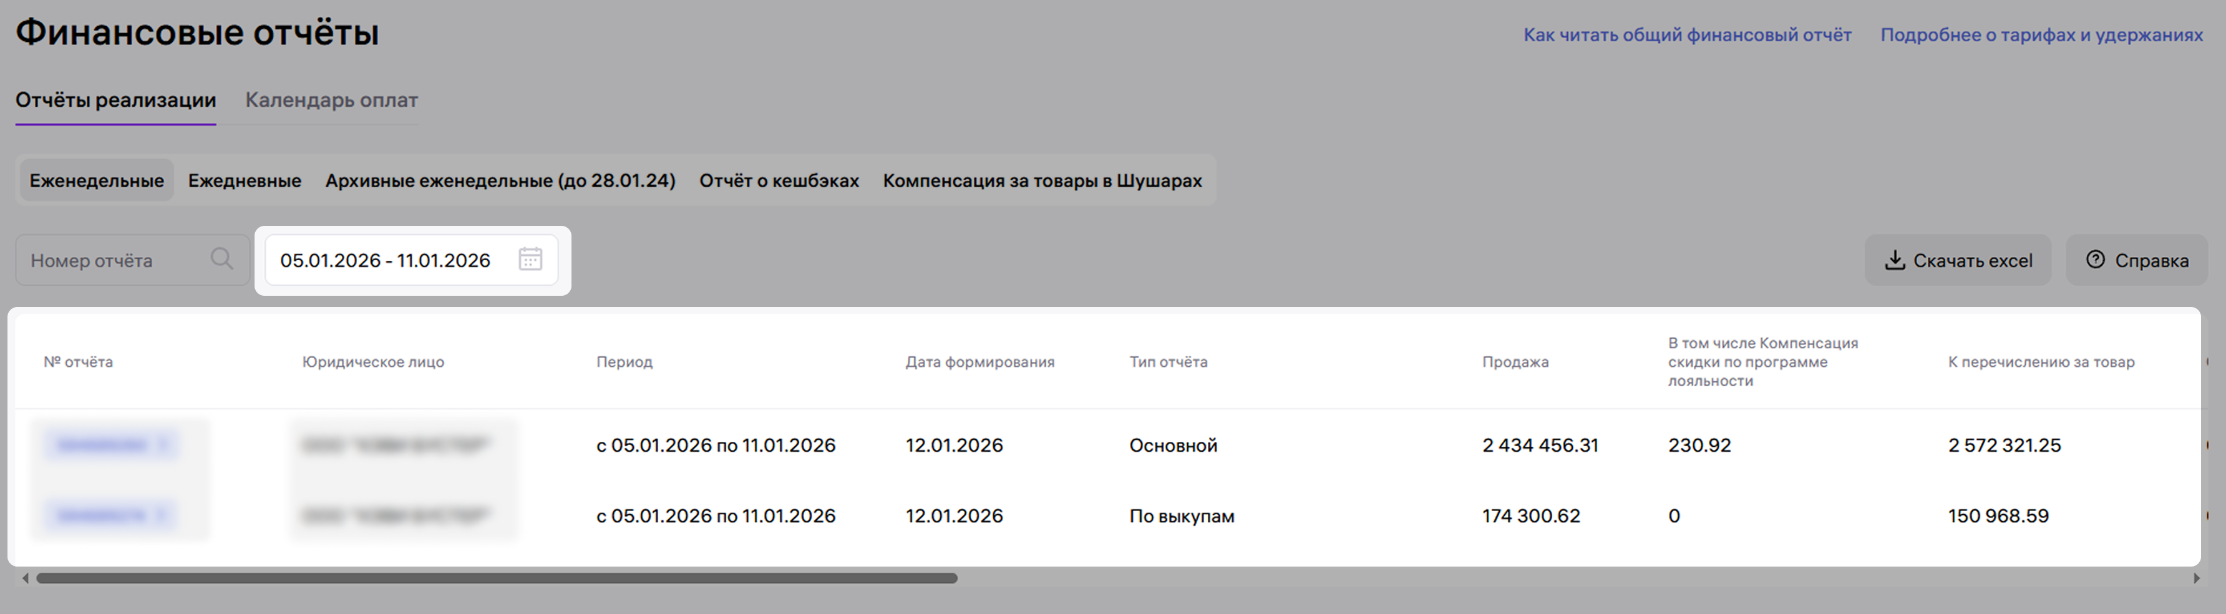Click the download icon on Скачать excel
The image size is (2226, 614).
pos(1894,260)
